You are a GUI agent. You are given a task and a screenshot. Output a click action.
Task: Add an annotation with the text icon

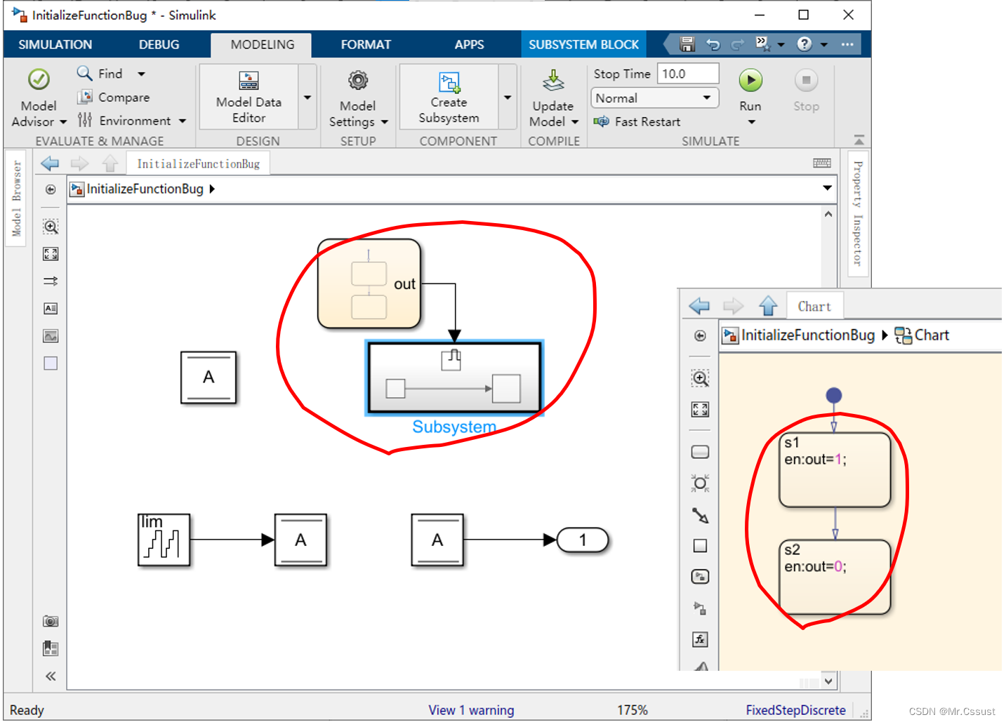pos(51,308)
